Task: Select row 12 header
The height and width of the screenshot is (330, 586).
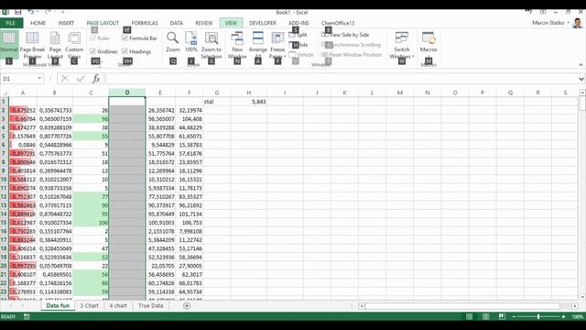Action: pos(4,197)
